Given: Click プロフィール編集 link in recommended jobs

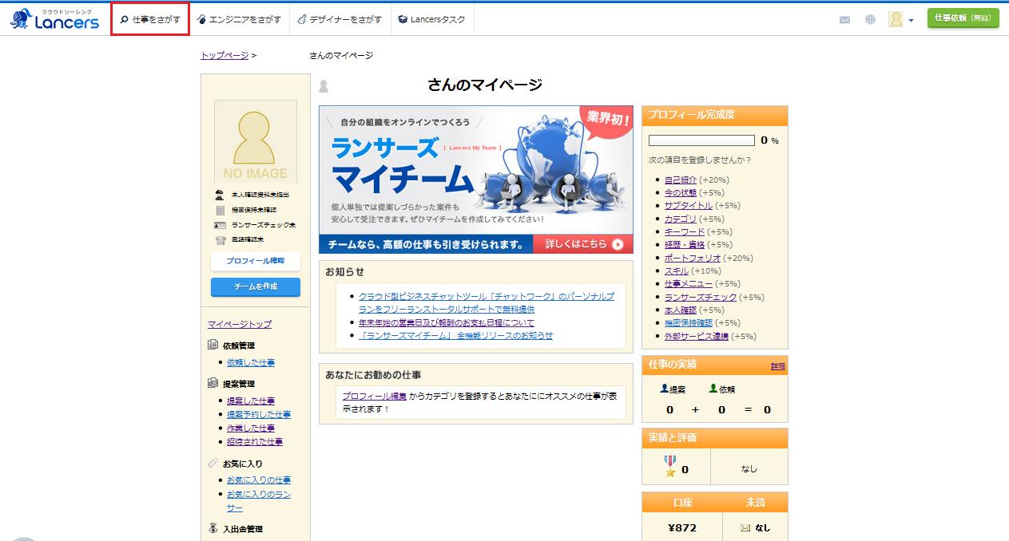Looking at the screenshot, I should (x=375, y=396).
